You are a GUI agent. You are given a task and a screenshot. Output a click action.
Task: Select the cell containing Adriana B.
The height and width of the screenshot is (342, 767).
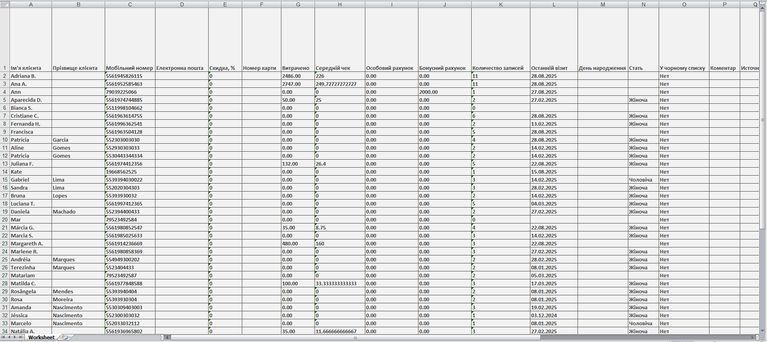coord(31,76)
